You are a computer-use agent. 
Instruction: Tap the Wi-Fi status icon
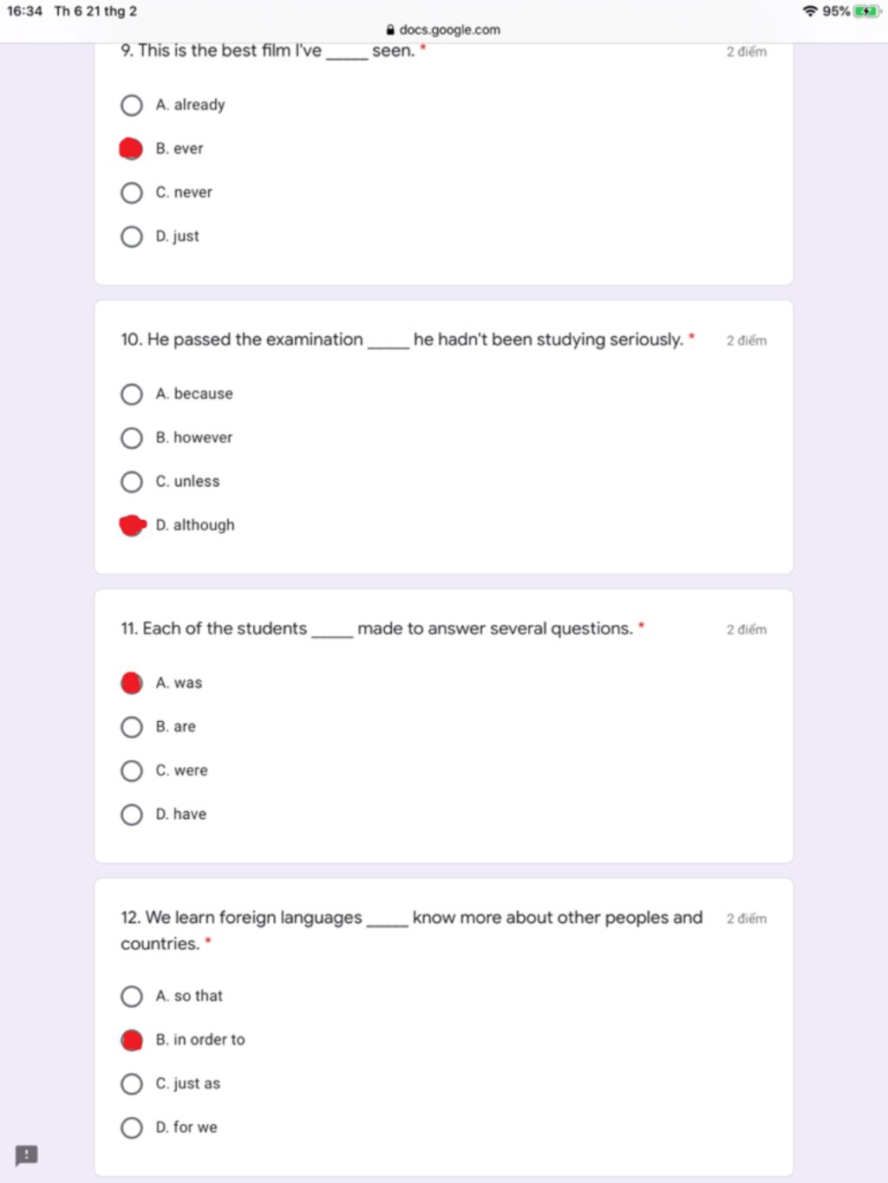tap(810, 11)
